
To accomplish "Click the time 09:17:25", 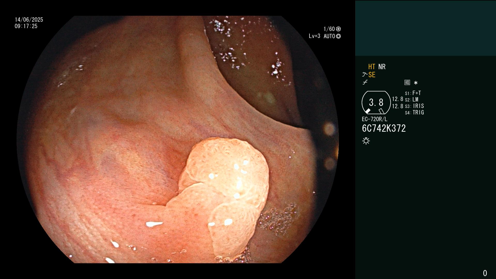I will pyautogui.click(x=26, y=26).
